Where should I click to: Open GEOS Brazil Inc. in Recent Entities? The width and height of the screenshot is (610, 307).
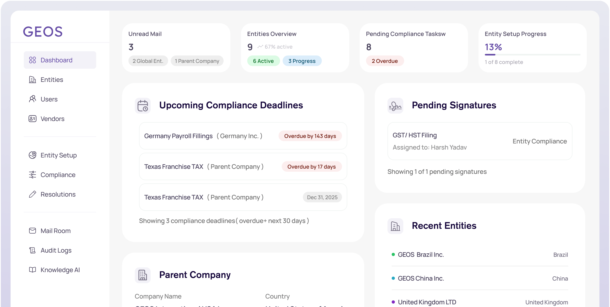(x=421, y=255)
